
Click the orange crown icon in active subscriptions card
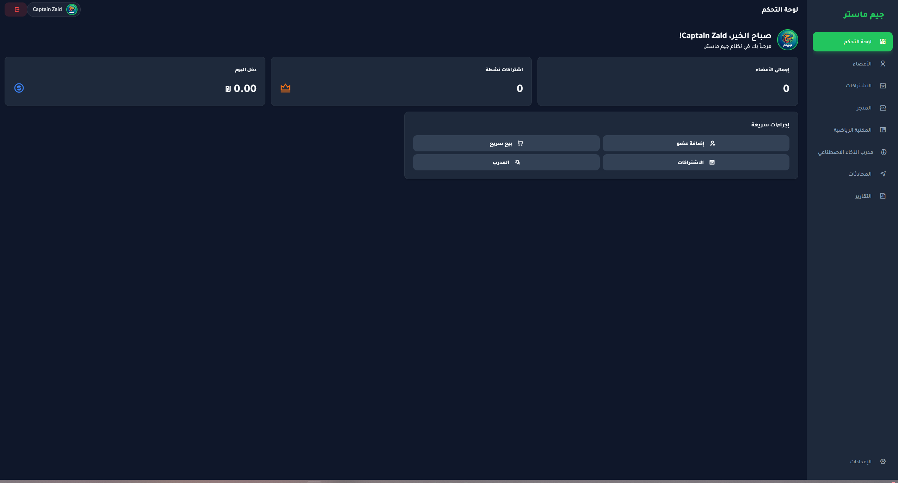coord(285,88)
